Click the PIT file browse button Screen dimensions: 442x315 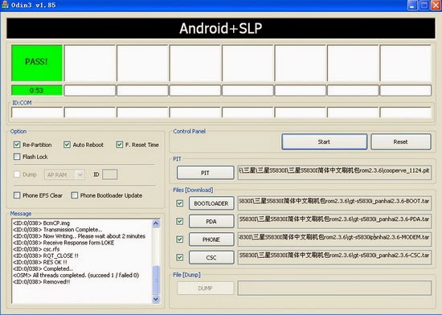click(205, 173)
